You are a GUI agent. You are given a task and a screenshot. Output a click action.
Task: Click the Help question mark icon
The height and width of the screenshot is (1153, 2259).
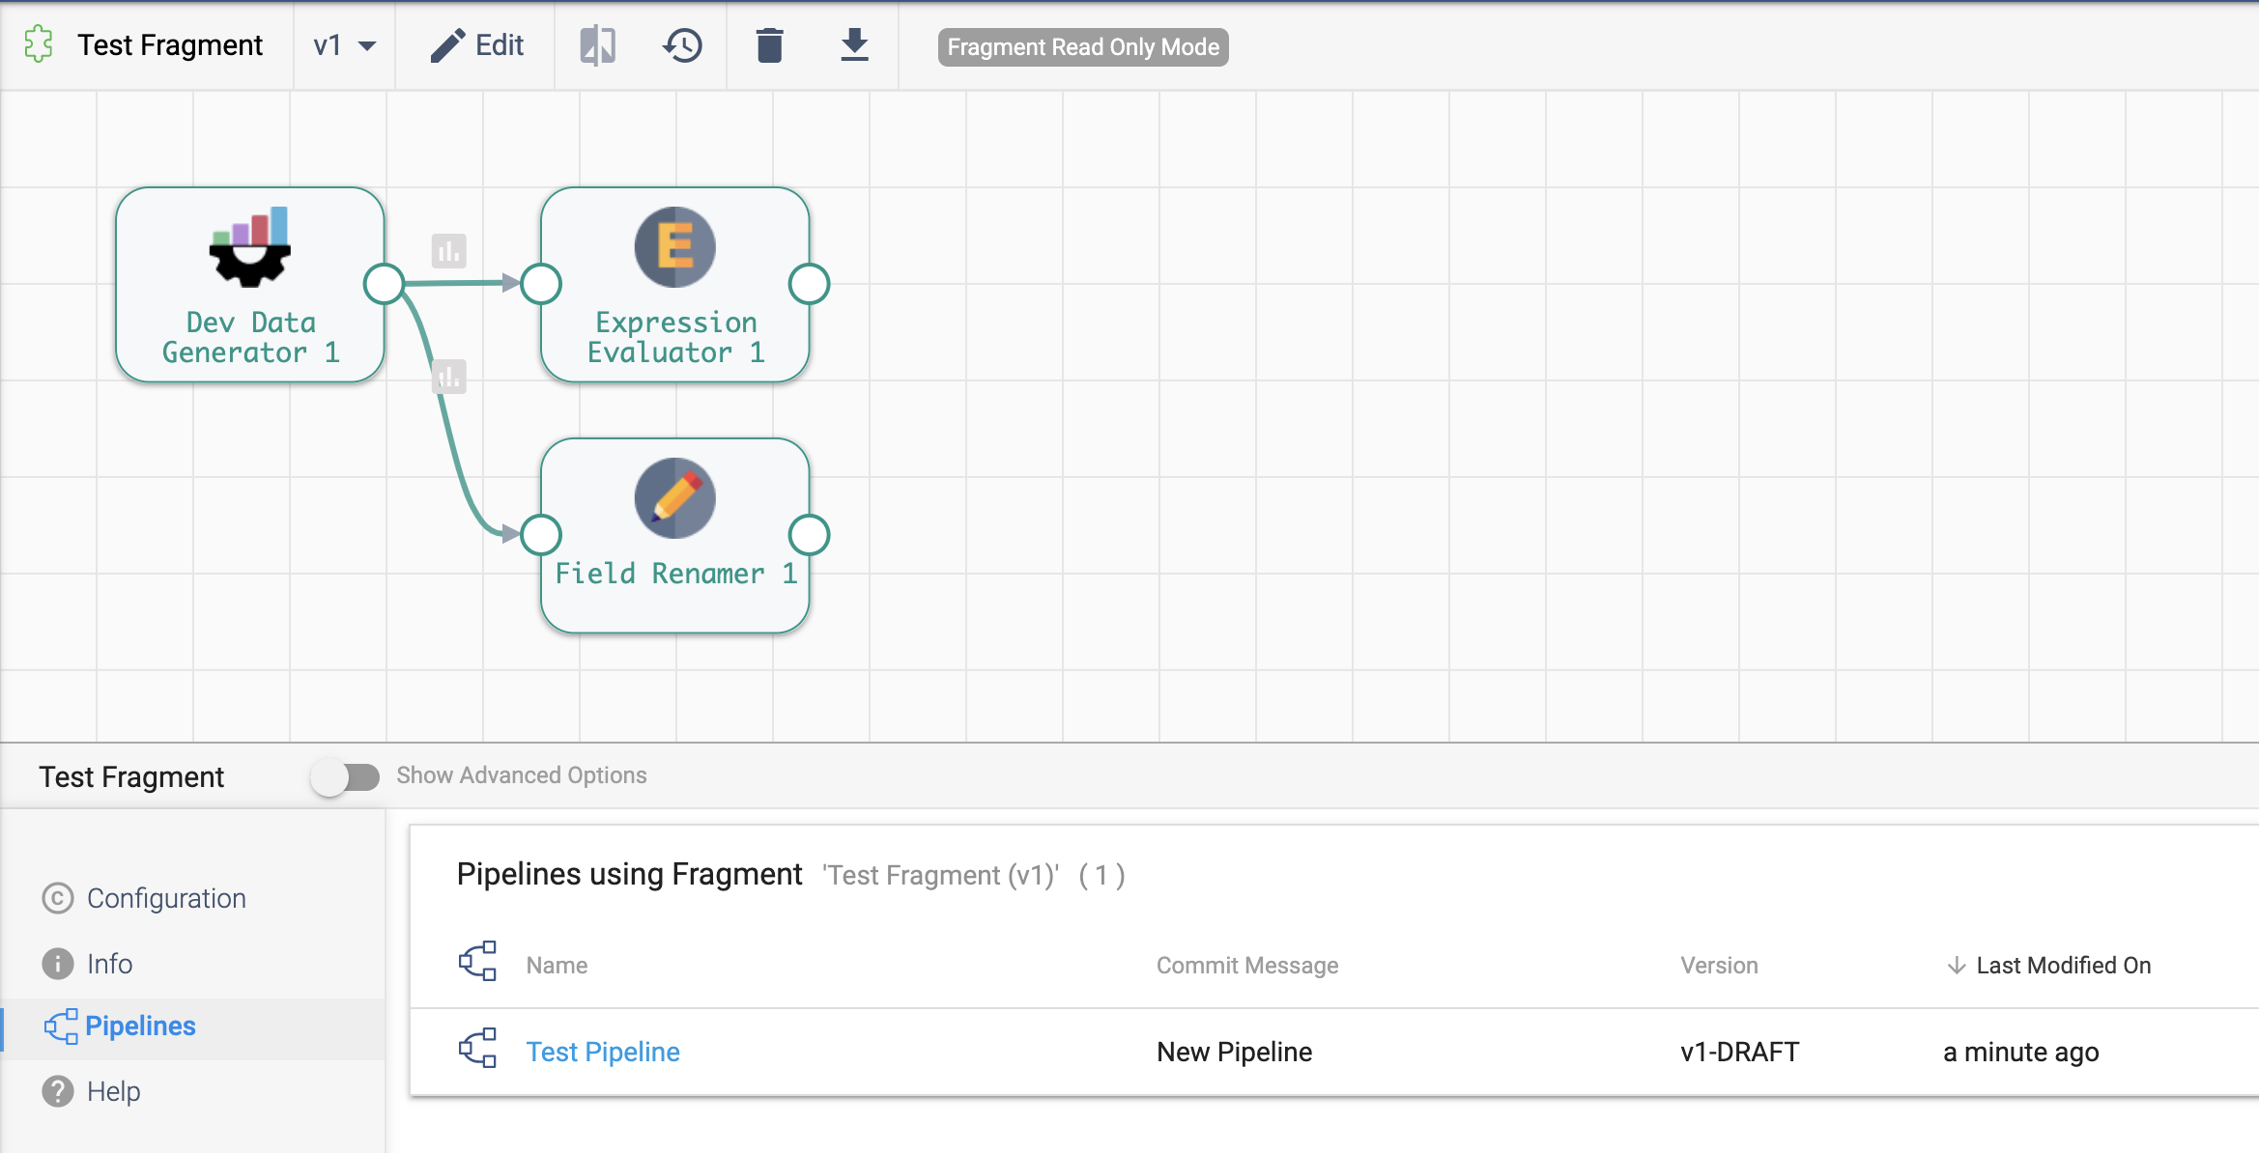[58, 1091]
